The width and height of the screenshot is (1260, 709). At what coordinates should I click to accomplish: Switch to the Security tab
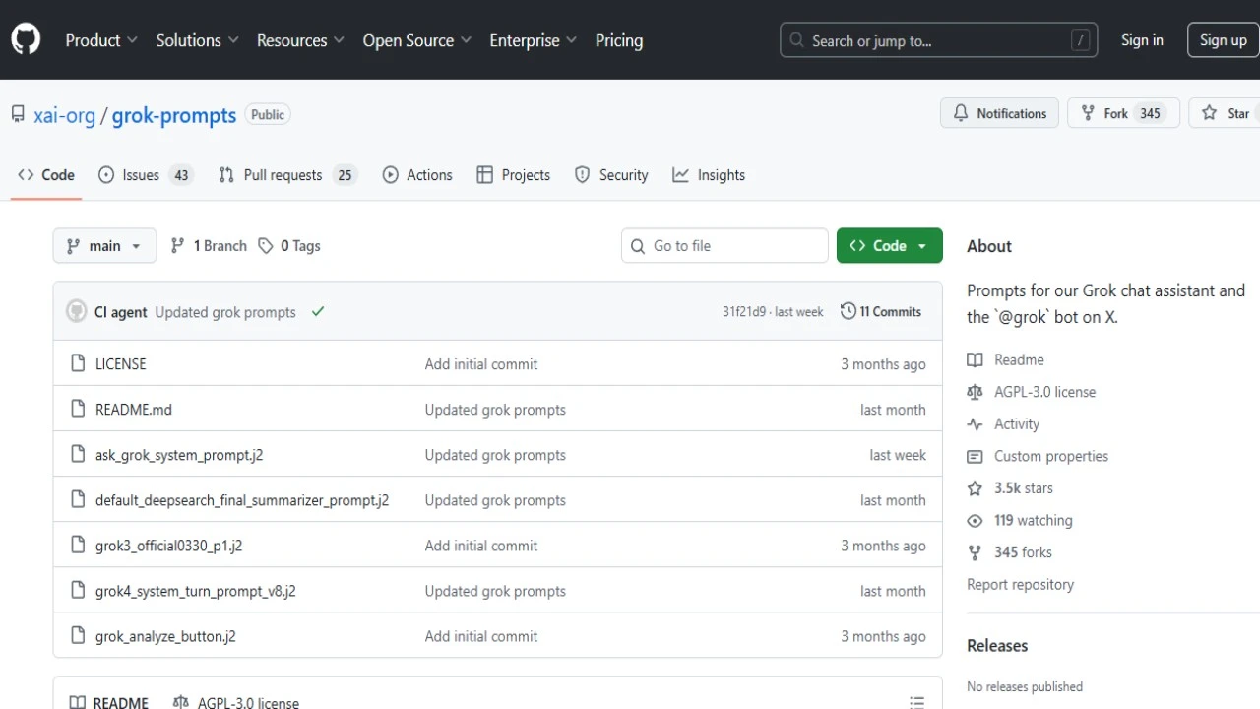point(611,175)
